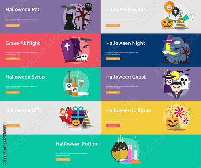This screenshot has height=168, width=201.
Task: Select the purple gift box illustration
Action: (x=78, y=116)
